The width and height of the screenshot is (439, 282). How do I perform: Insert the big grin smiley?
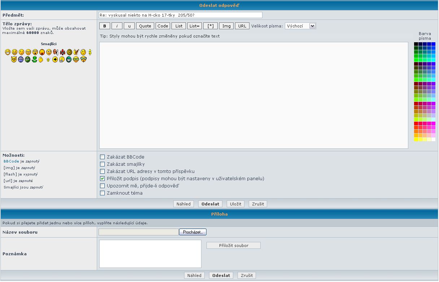click(8, 52)
